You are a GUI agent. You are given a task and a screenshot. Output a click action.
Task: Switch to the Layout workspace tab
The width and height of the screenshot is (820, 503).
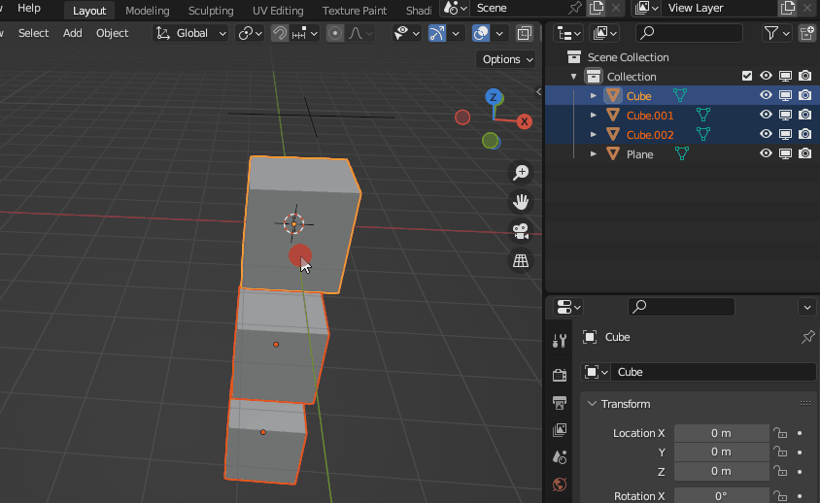click(x=89, y=10)
